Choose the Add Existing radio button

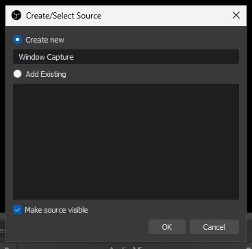[x=17, y=74]
